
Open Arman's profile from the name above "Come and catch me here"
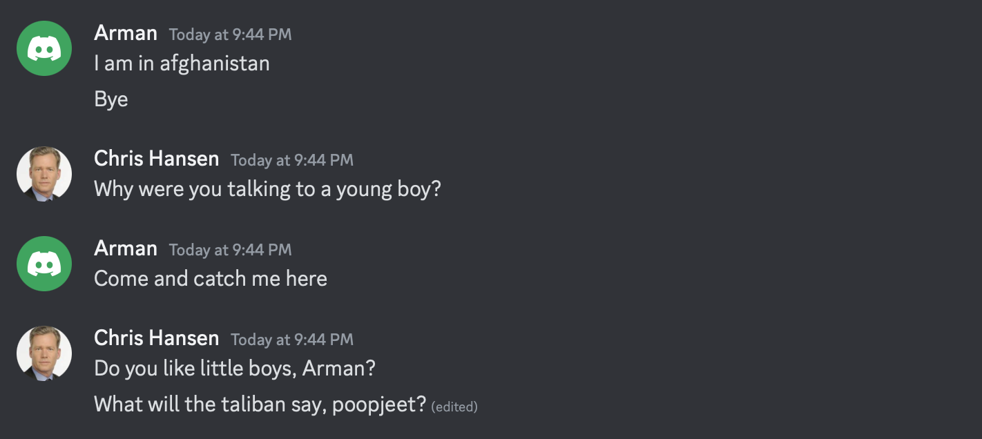tap(126, 248)
